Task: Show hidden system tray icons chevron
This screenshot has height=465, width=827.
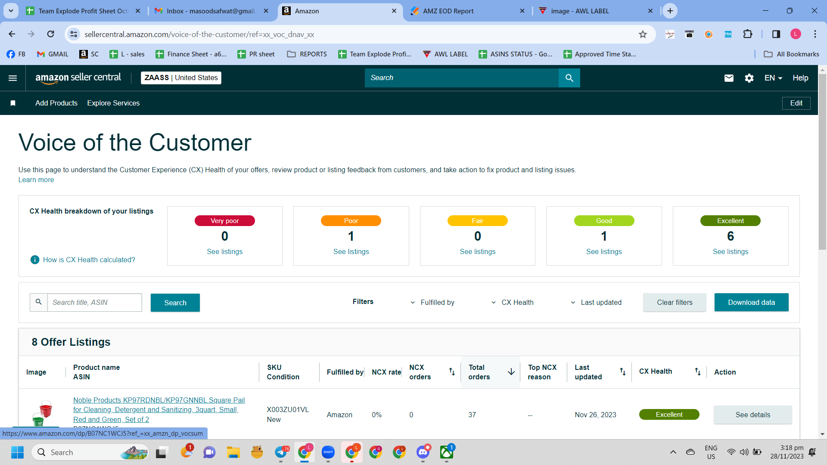Action: 673,452
